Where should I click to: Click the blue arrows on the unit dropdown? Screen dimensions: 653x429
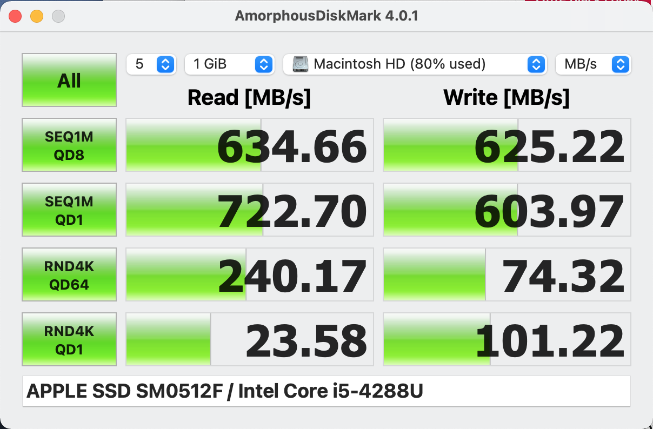point(621,64)
